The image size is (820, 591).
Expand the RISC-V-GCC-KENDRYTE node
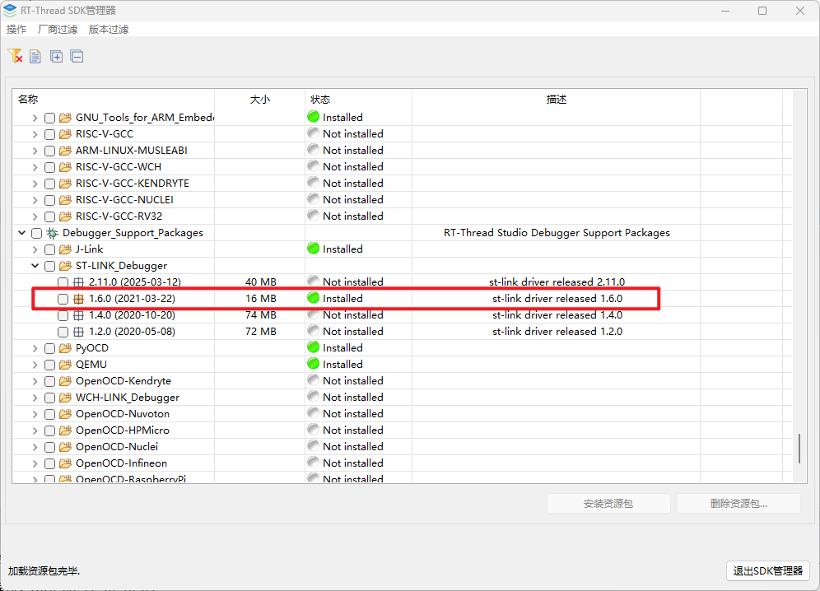pyautogui.click(x=35, y=184)
